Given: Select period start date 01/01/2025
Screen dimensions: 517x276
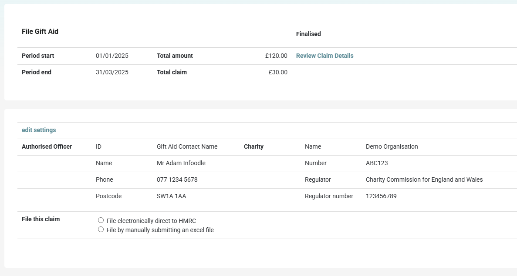Looking at the screenshot, I should pyautogui.click(x=112, y=56).
